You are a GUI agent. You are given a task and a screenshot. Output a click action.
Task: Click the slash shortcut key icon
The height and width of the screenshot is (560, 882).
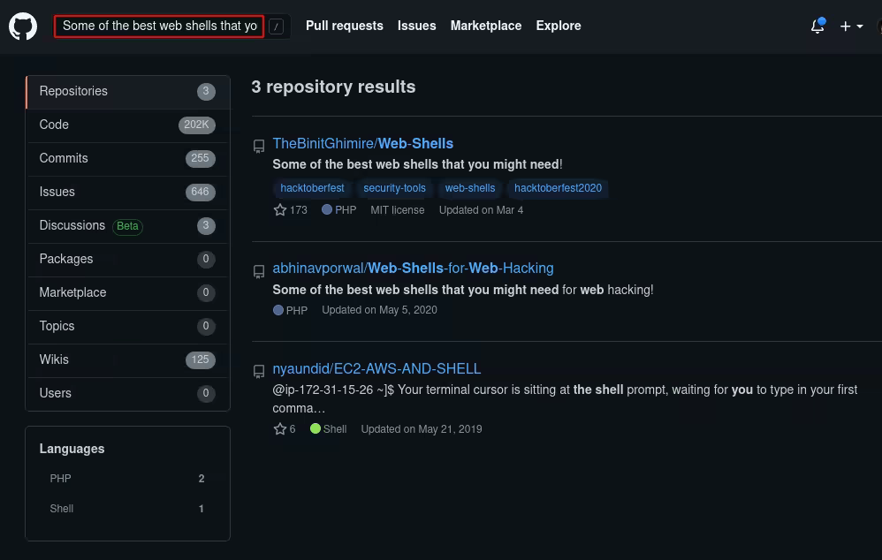pyautogui.click(x=277, y=26)
